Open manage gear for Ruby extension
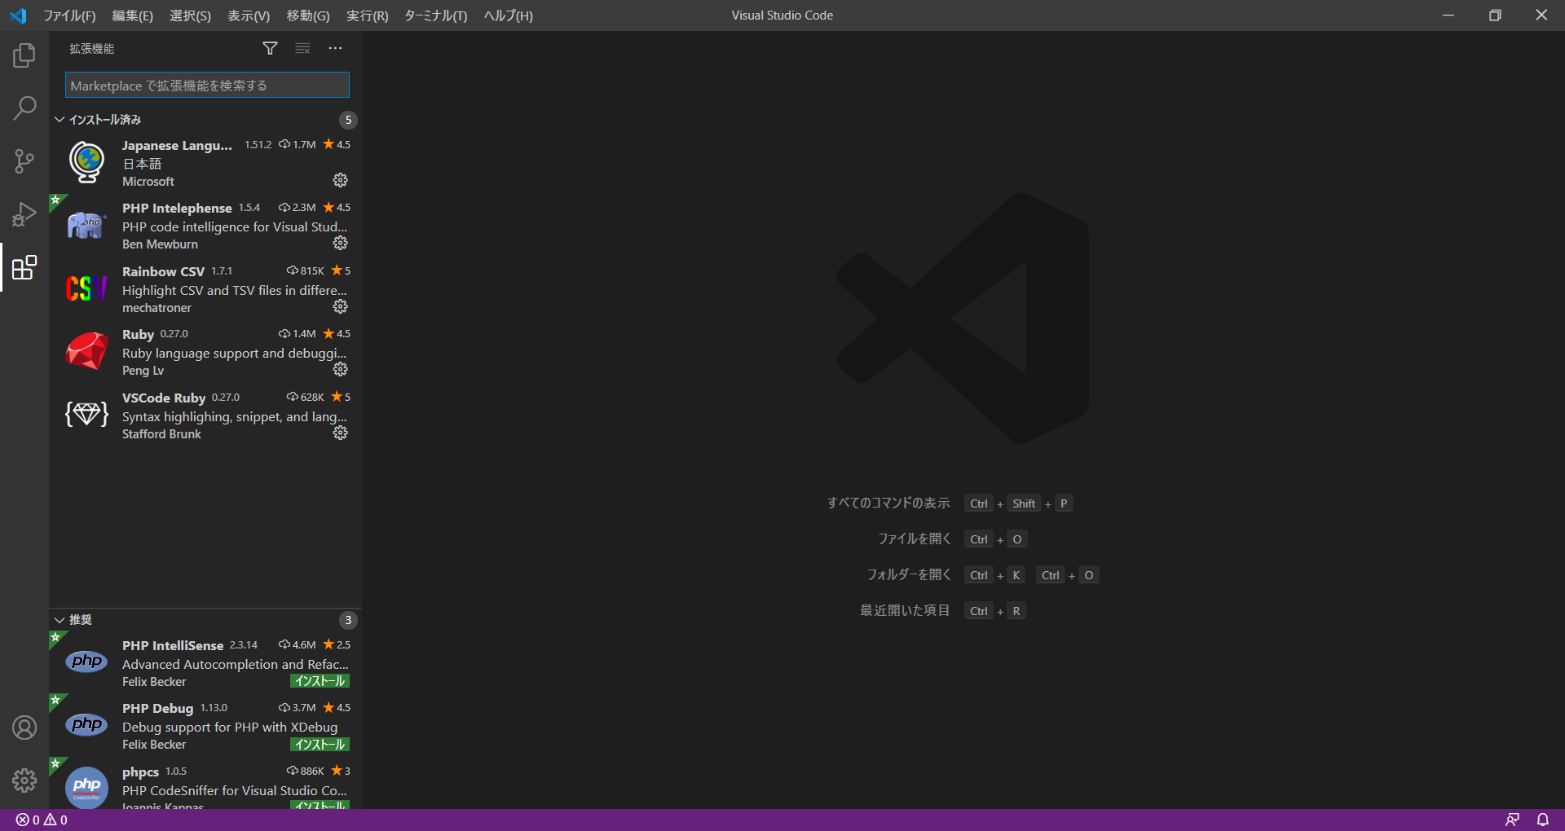Screen dimensions: 1565x831 coord(341,369)
